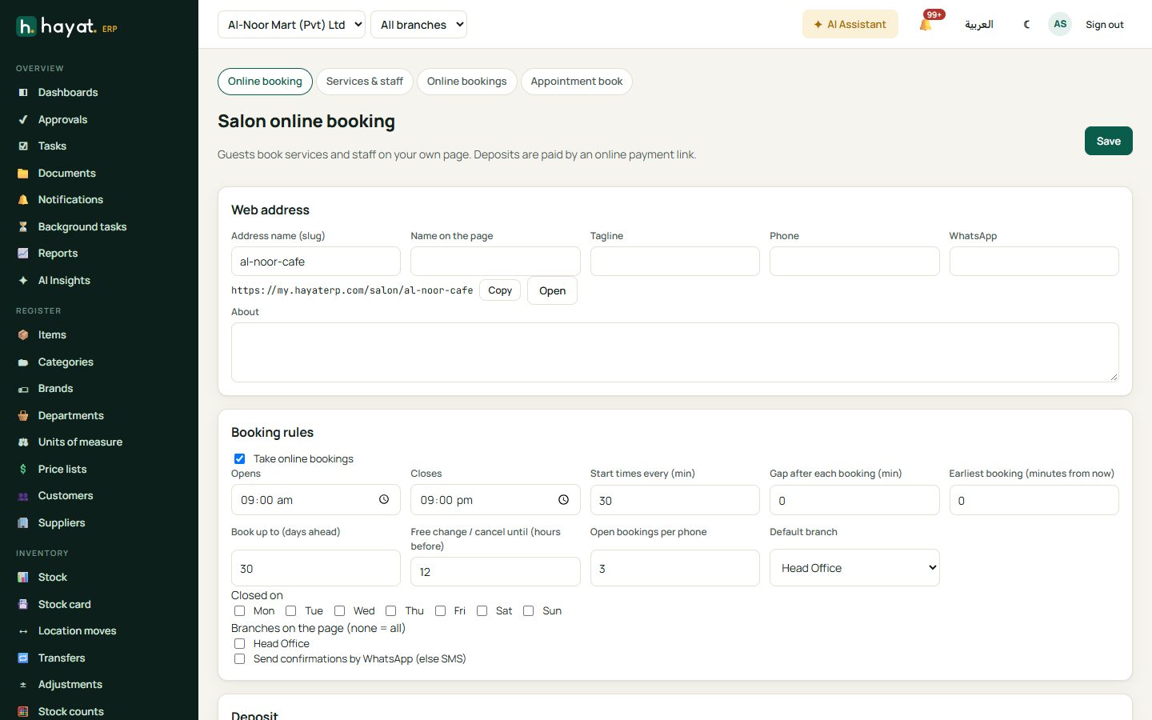Click the Customers people icon

23,496
